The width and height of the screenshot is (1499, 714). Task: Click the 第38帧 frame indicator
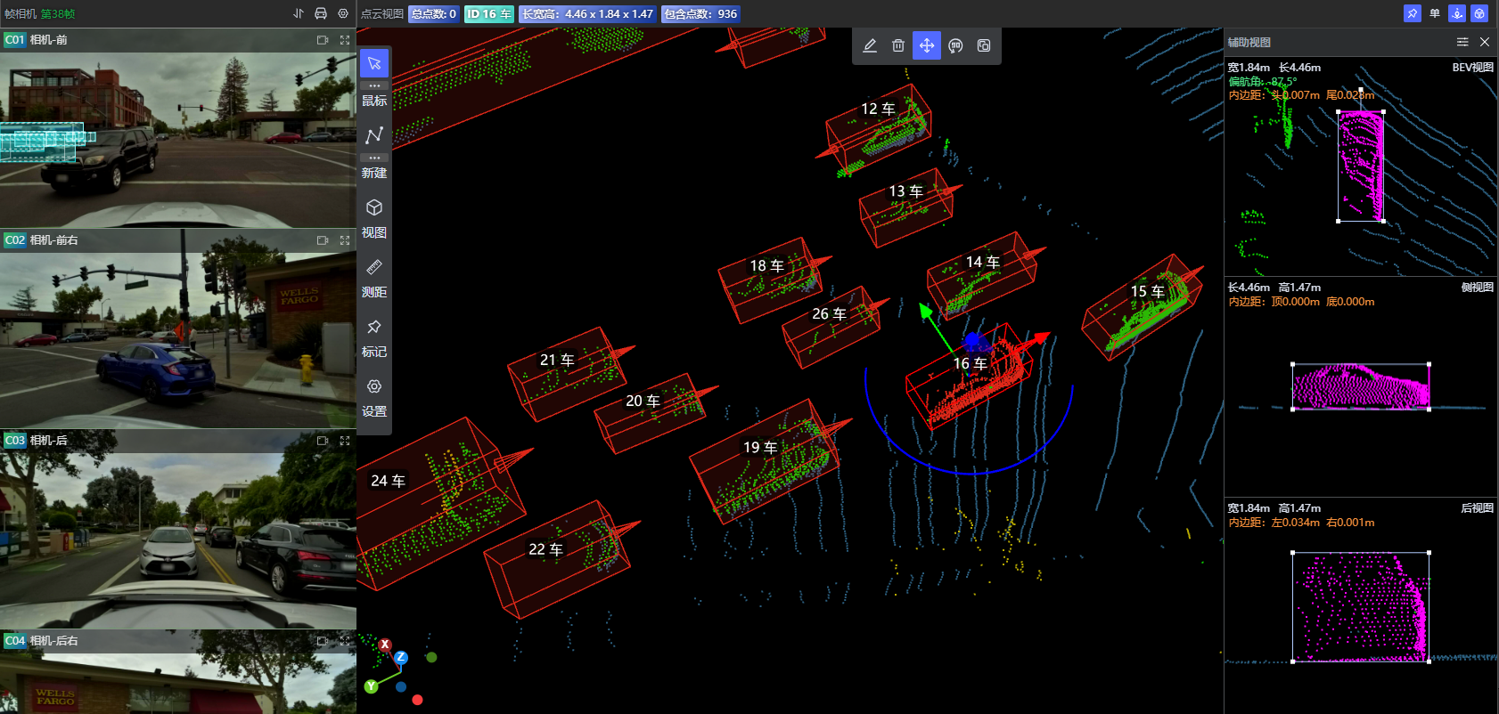(58, 13)
